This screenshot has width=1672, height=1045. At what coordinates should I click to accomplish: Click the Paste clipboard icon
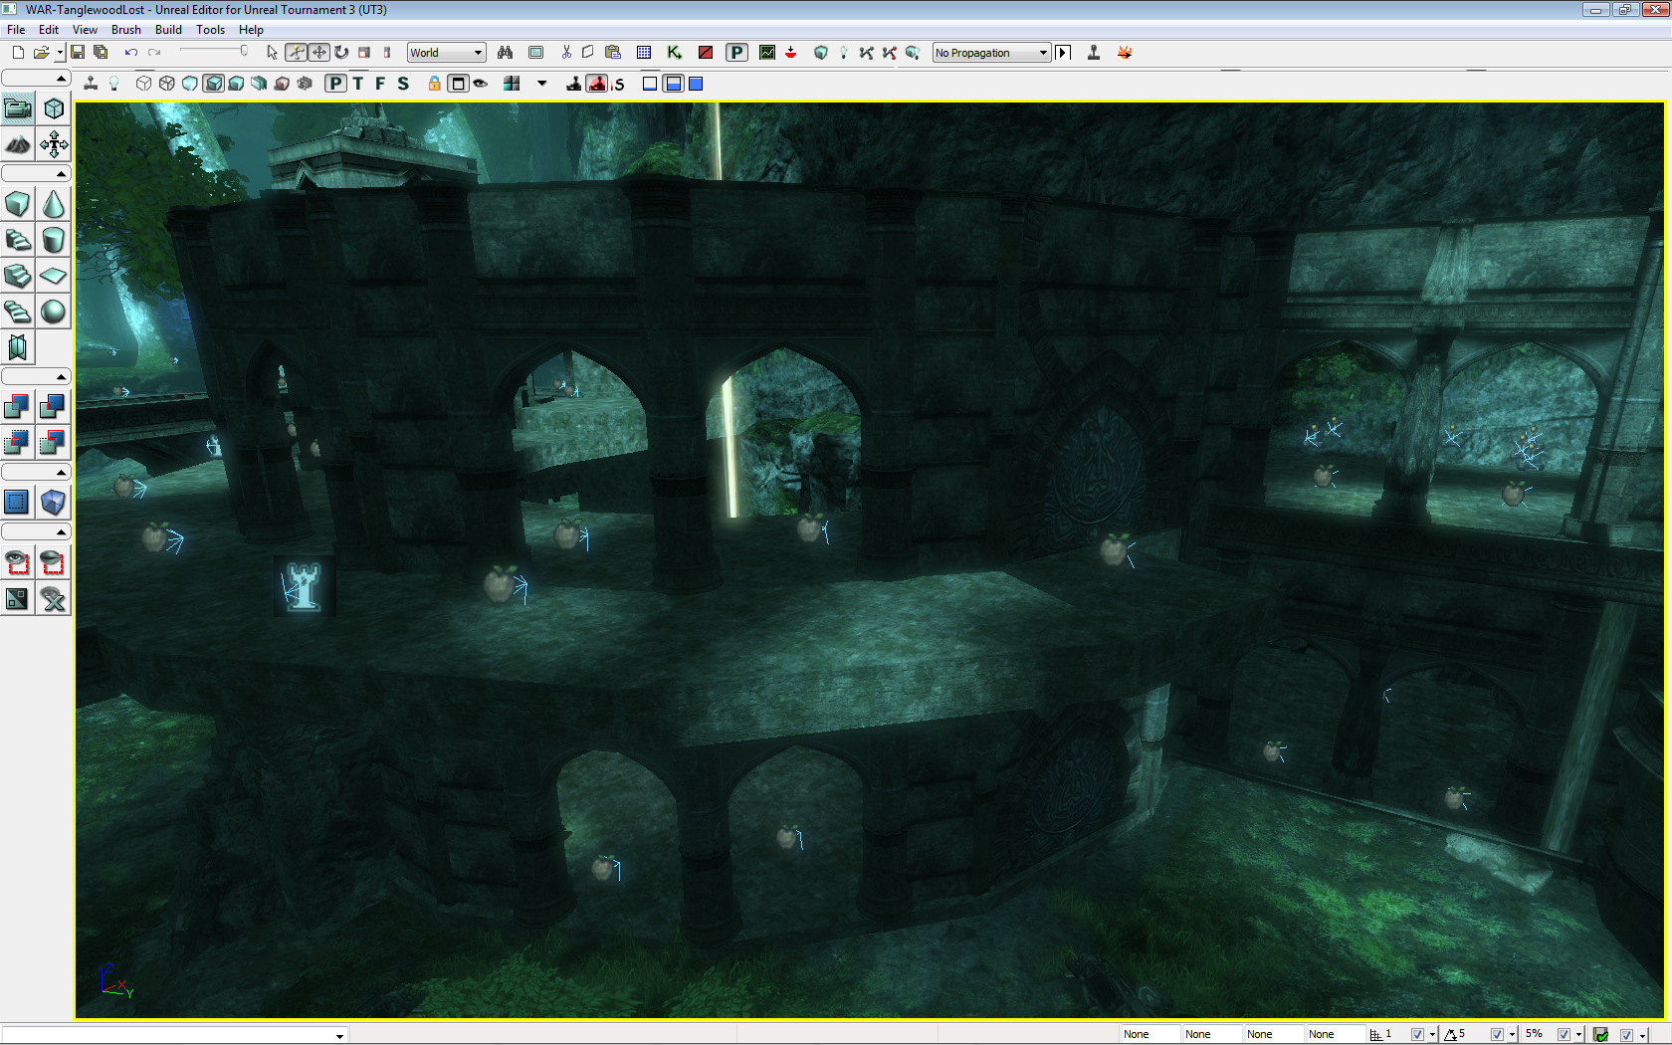(613, 53)
